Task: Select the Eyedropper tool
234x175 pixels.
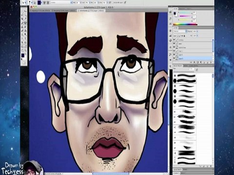Action: coord(25,18)
